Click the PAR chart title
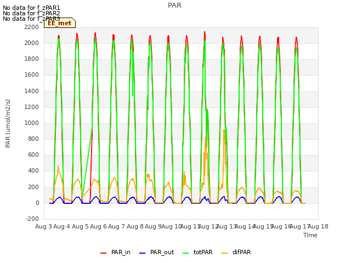The image size is (351, 263). click(174, 5)
